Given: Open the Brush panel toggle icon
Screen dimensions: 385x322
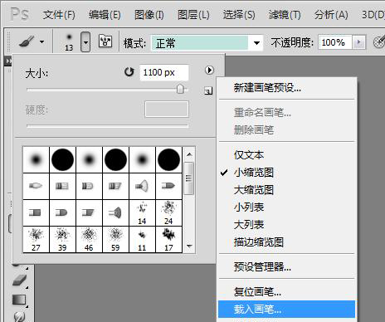Looking at the screenshot, I should 105,41.
